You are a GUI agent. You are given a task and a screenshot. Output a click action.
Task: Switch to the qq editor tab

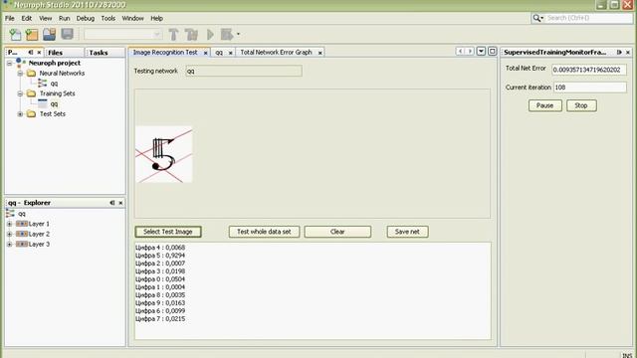click(219, 53)
